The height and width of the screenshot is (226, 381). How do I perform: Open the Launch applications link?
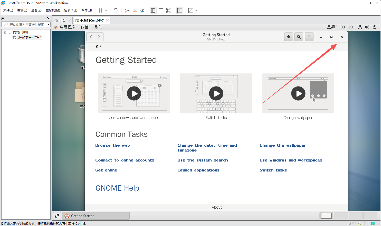click(198, 170)
